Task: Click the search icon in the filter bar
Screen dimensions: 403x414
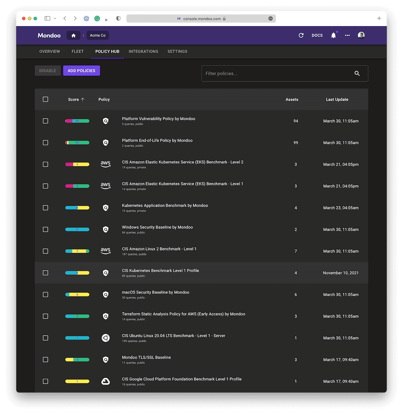Action: point(357,74)
